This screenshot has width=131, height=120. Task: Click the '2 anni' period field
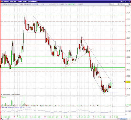click(x=114, y=4)
